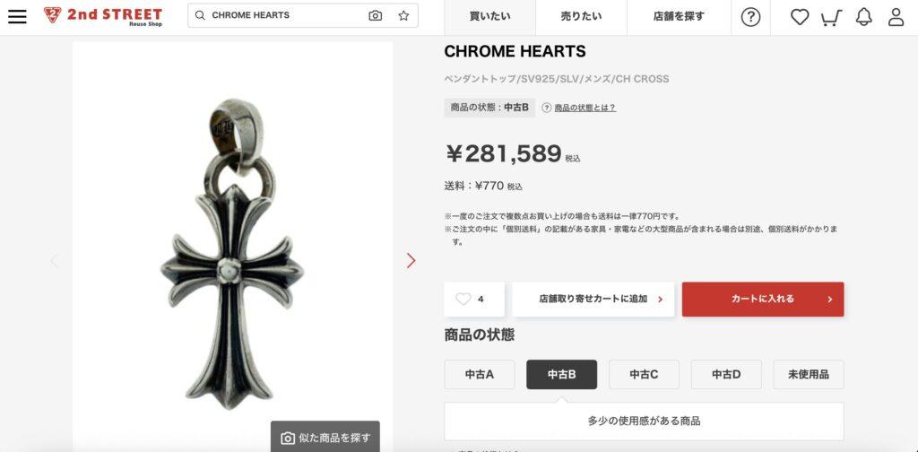Open the help question mark icon
Image resolution: width=918 pixels, height=452 pixels.
[x=750, y=18]
